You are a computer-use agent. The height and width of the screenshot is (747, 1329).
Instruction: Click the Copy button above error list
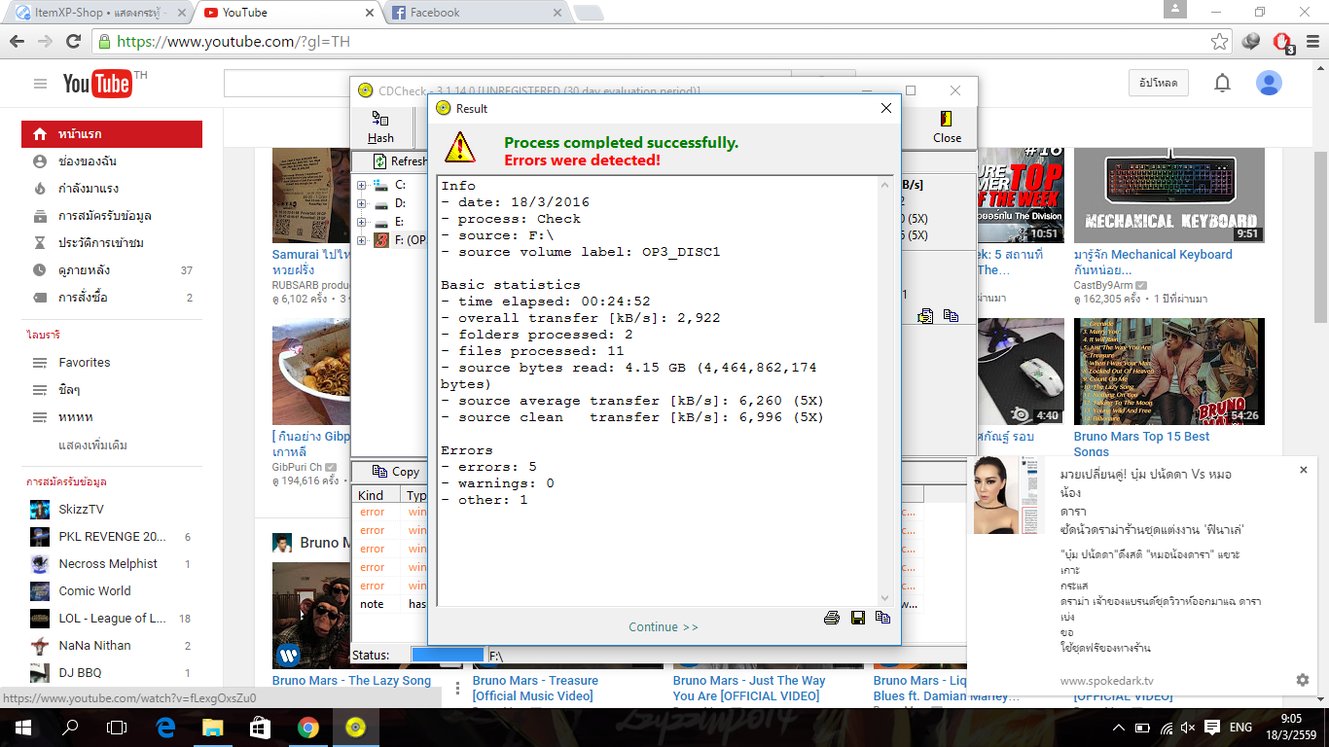pos(396,472)
